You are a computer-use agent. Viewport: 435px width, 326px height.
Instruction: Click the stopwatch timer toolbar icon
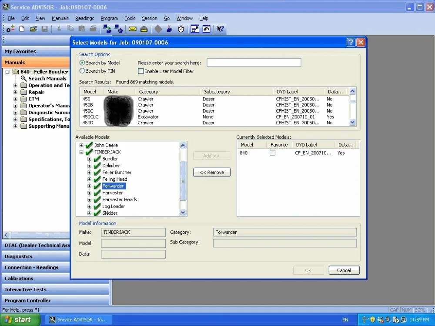181,29
